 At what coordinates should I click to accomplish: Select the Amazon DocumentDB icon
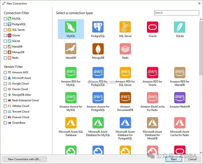[x=125, y=98]
